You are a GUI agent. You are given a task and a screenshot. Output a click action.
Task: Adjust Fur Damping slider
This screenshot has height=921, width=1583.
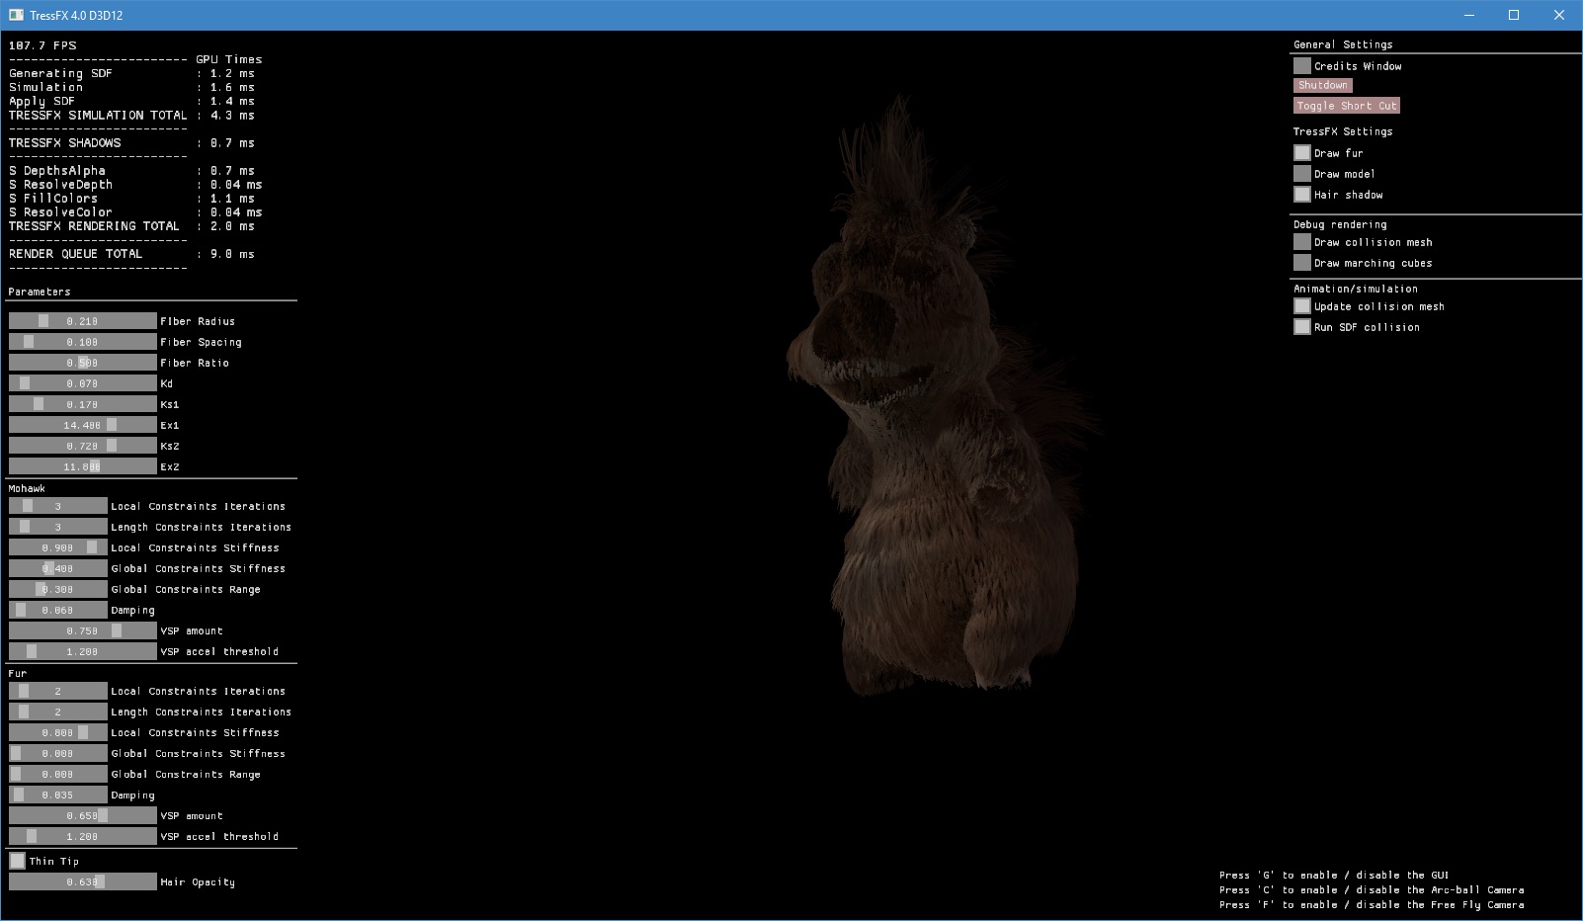[58, 795]
